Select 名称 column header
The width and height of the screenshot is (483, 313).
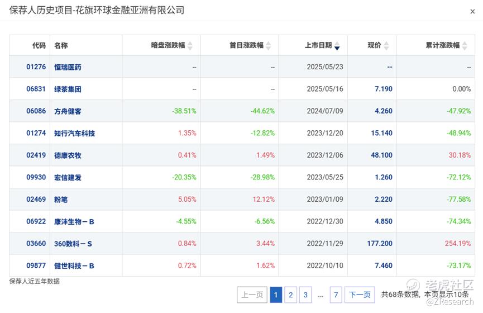tap(61, 46)
